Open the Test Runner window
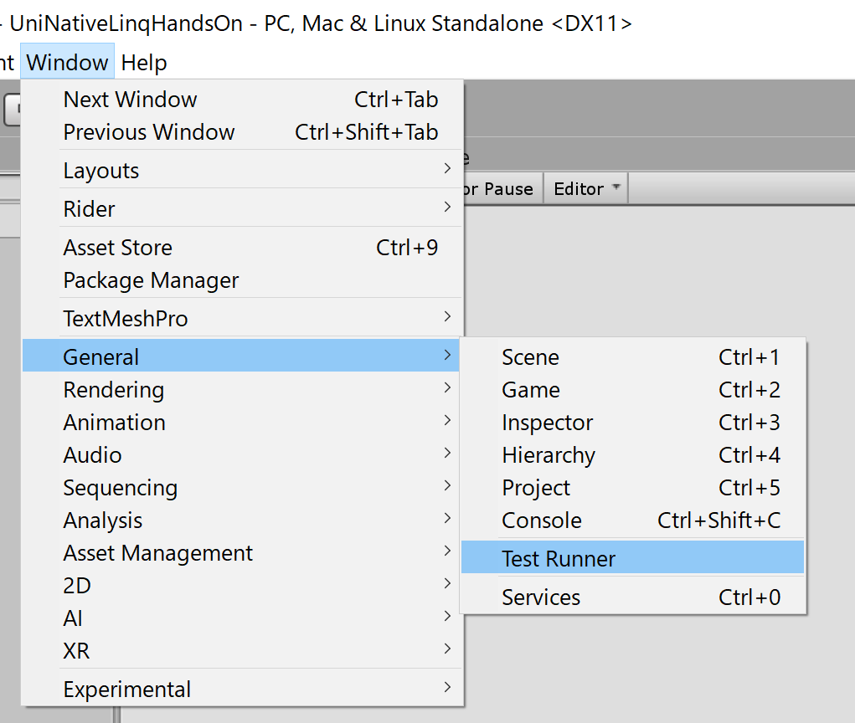The height and width of the screenshot is (723, 855). [x=559, y=559]
